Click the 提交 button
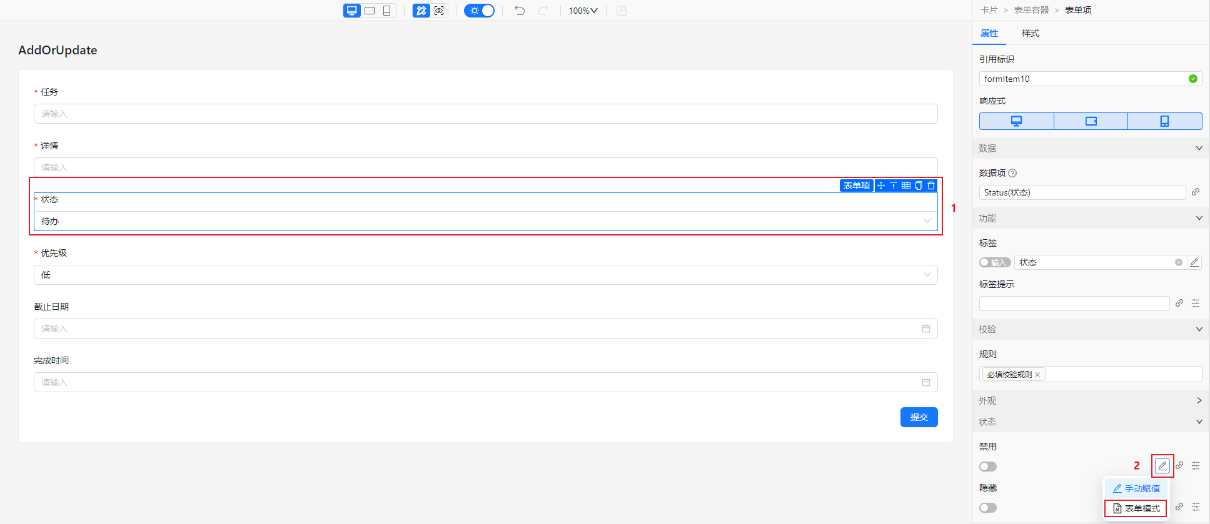 click(919, 417)
